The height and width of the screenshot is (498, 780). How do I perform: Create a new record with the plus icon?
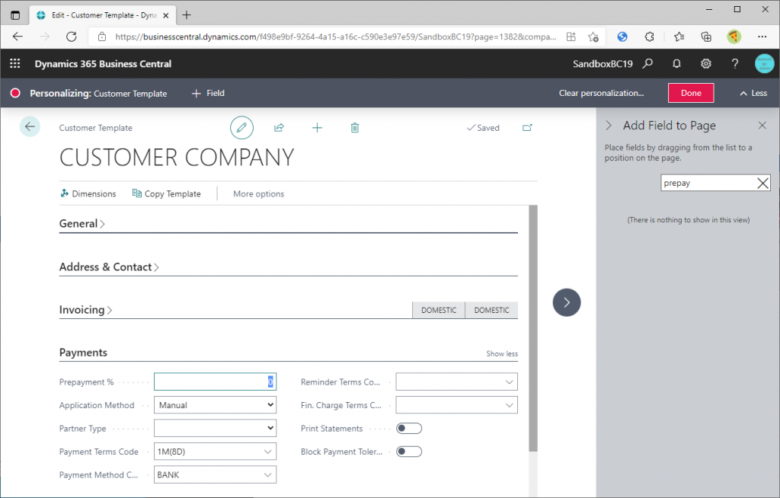317,128
